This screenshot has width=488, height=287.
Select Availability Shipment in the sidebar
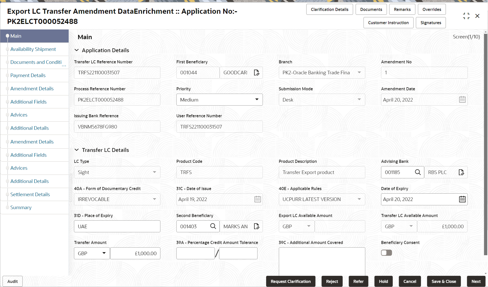click(33, 49)
